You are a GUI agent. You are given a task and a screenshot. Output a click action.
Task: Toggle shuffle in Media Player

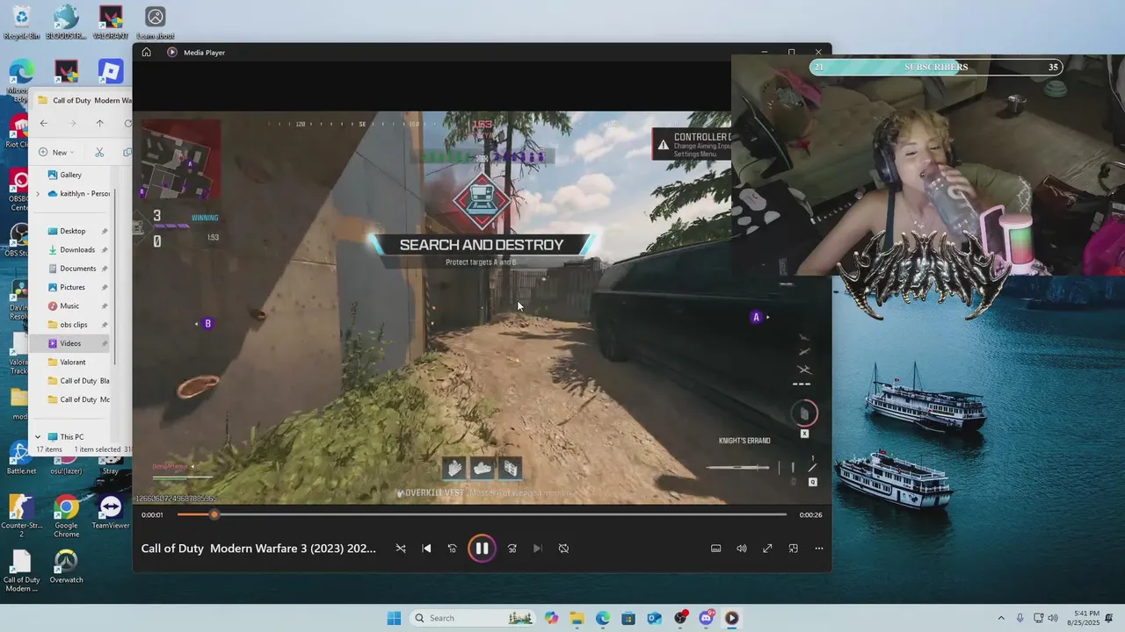point(401,549)
